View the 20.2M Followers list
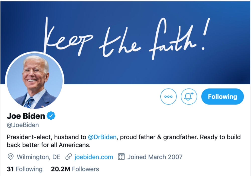251x176 pixels. [x=75, y=169]
